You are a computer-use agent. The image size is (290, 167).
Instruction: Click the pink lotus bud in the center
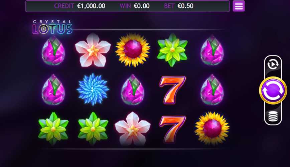(133, 90)
